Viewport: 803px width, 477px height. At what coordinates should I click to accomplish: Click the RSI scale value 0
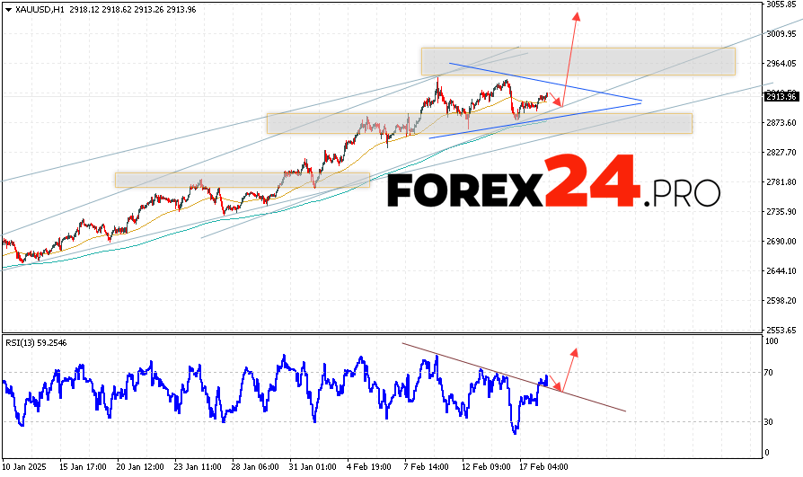(767, 453)
